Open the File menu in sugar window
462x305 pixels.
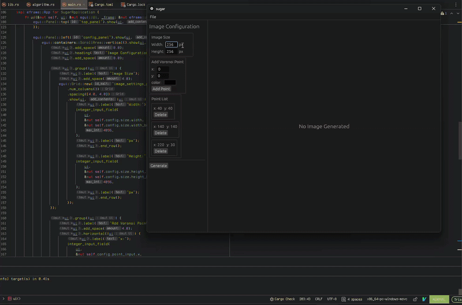pyautogui.click(x=153, y=17)
